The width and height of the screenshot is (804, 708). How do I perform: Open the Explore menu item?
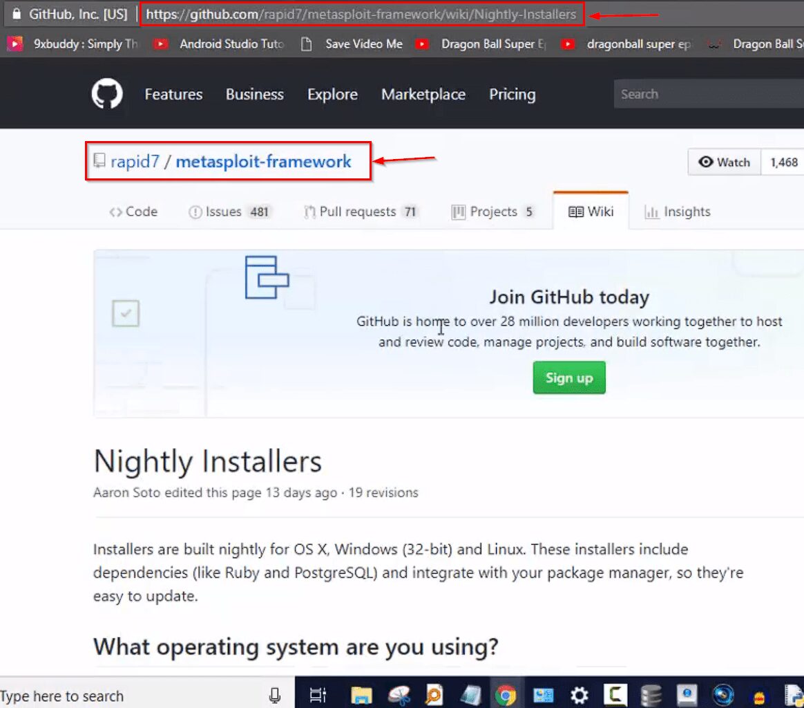[332, 94]
